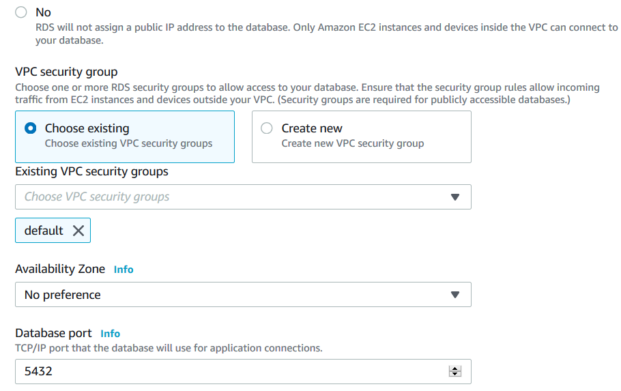Screen dimensions: 621x391
Task: Click the default security group chip
Action: pos(44,231)
